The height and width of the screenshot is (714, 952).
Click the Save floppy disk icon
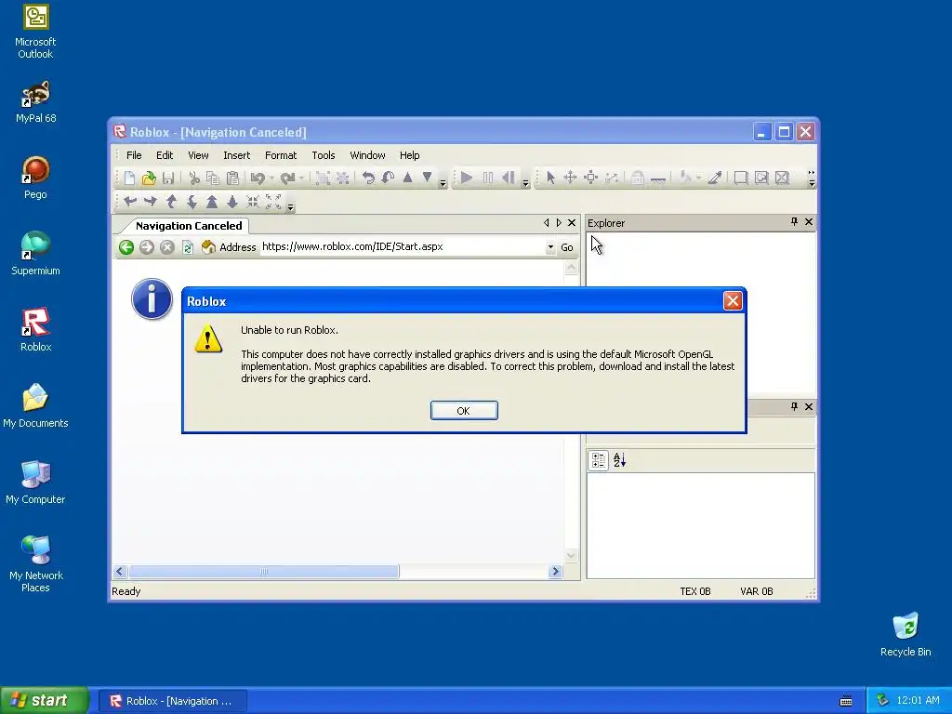tap(168, 178)
